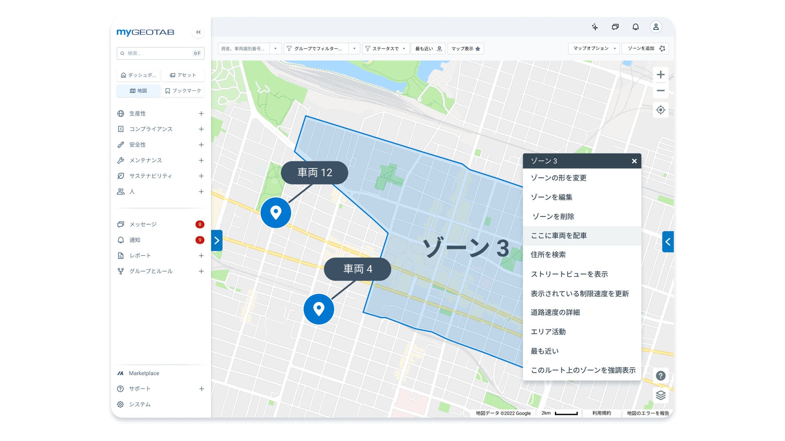Open the AI sparkle assistant icon

(595, 27)
